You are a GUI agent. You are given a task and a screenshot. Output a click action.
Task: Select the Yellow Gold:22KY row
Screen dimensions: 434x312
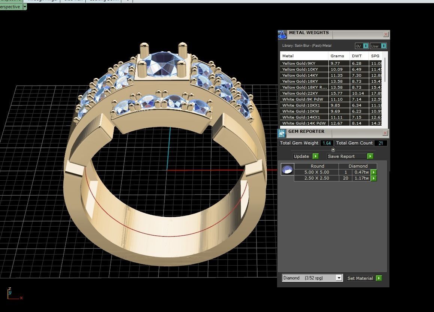(x=331, y=93)
